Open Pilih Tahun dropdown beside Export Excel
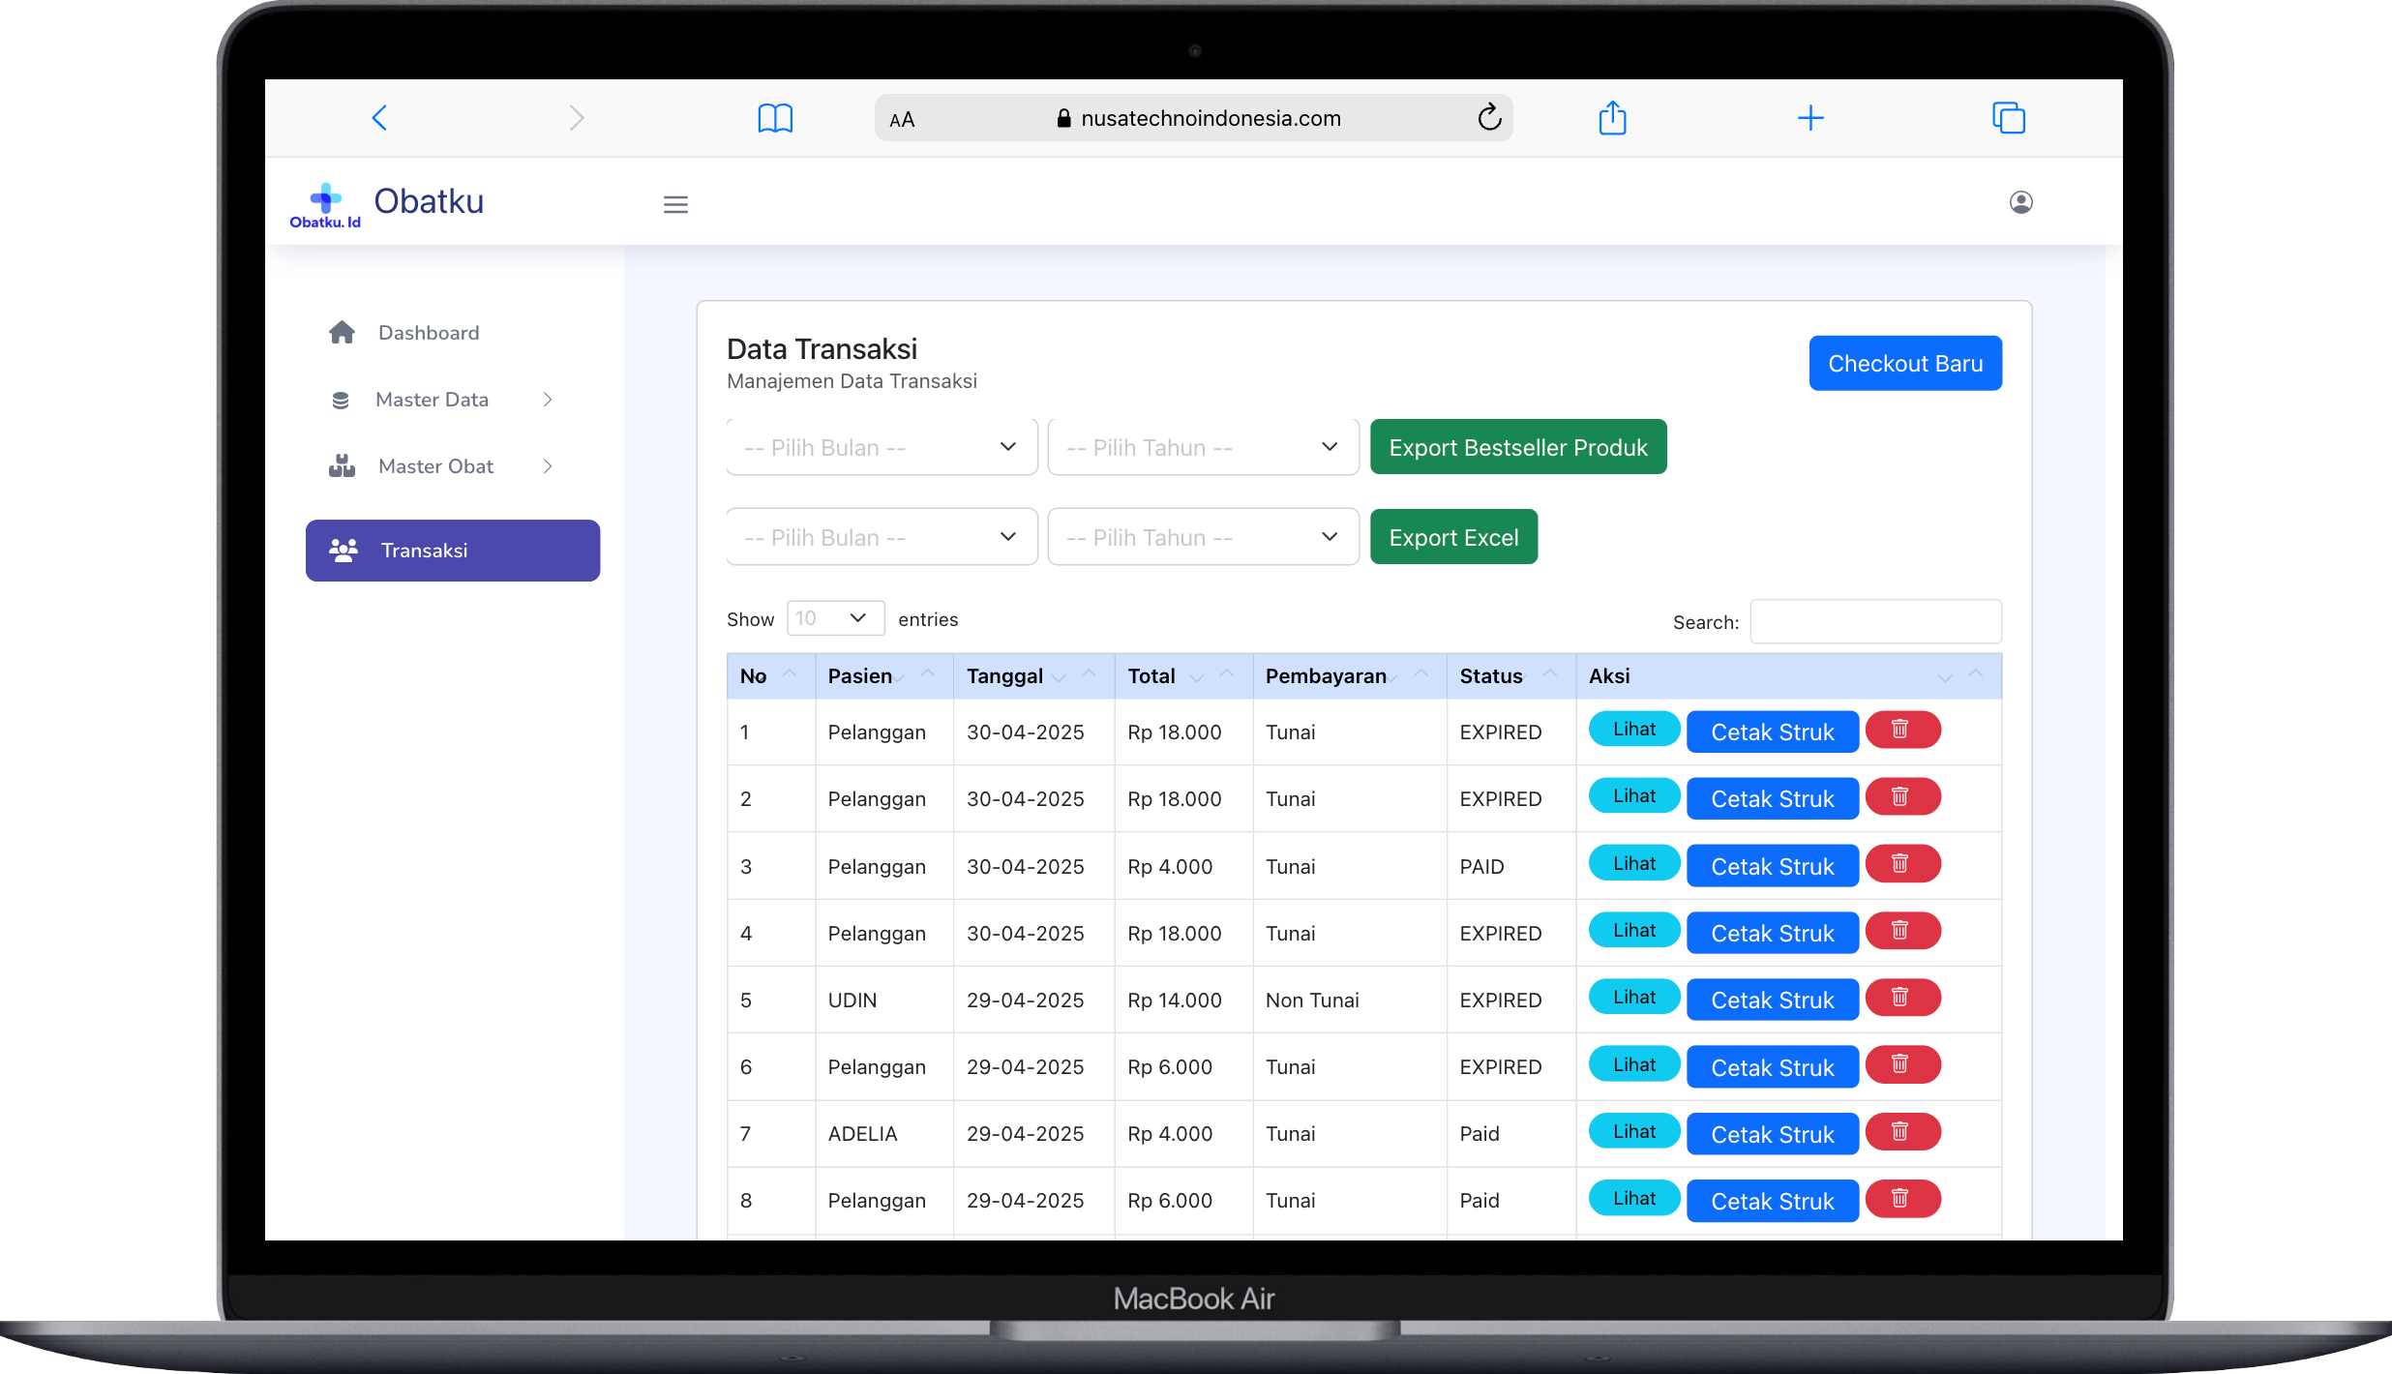The image size is (2392, 1374). 1203,537
